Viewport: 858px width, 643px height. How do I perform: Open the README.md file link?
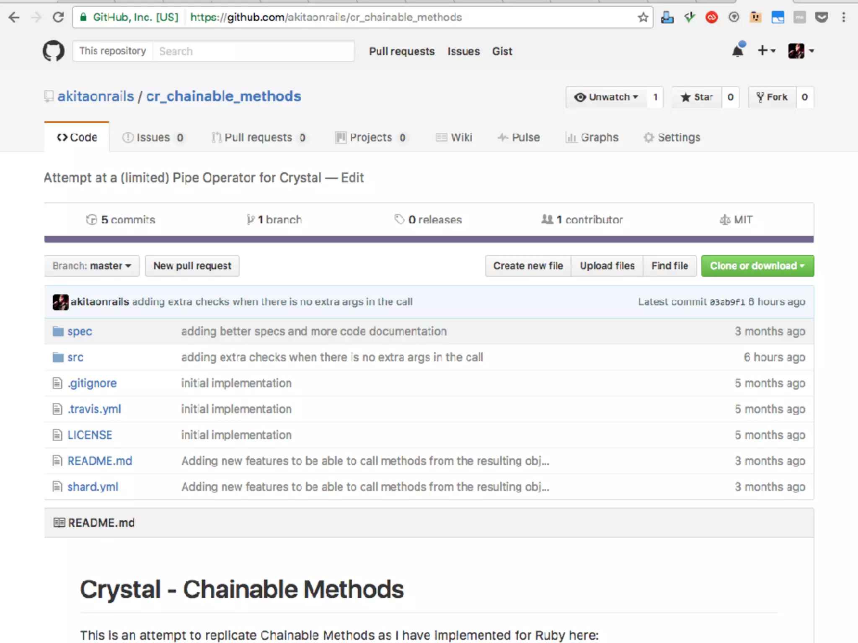tap(100, 461)
